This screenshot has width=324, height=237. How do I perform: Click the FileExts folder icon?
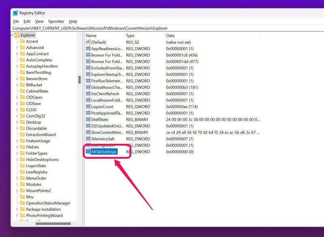pos(22,147)
